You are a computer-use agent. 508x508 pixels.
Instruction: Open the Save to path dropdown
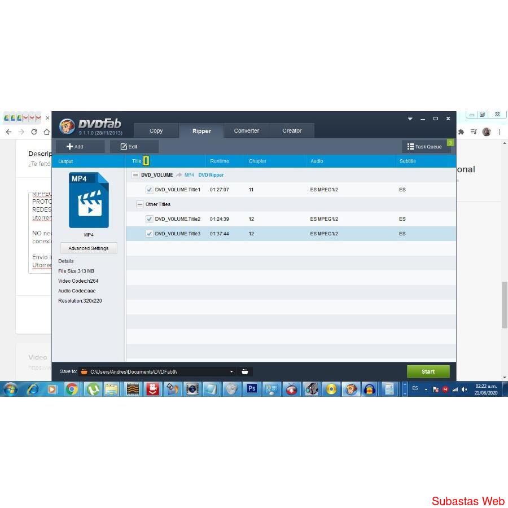[231, 371]
